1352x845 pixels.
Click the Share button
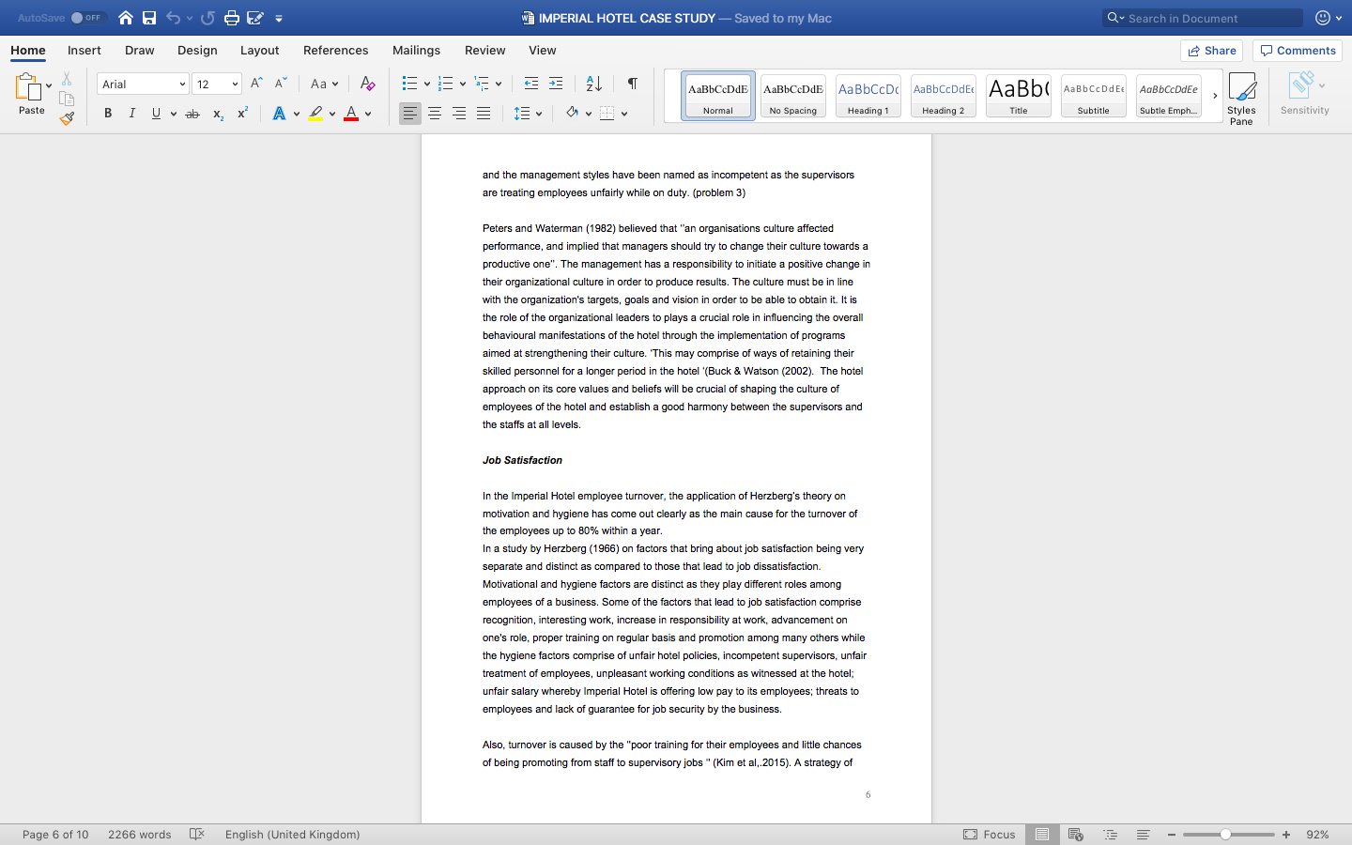tap(1211, 50)
